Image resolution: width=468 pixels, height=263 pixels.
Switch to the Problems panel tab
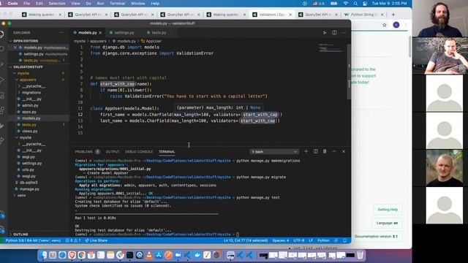87,152
